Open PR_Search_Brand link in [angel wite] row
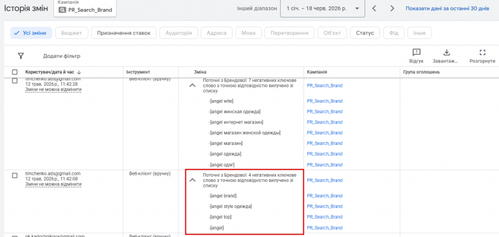 pos(325,101)
